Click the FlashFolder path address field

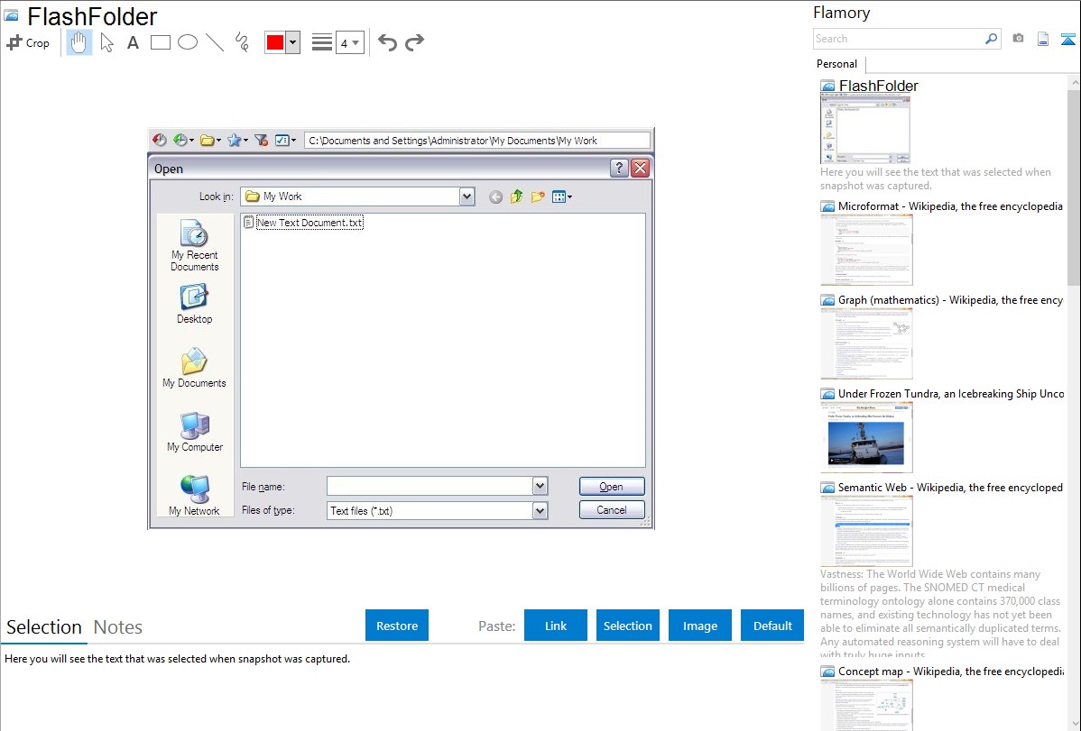pyautogui.click(x=477, y=141)
